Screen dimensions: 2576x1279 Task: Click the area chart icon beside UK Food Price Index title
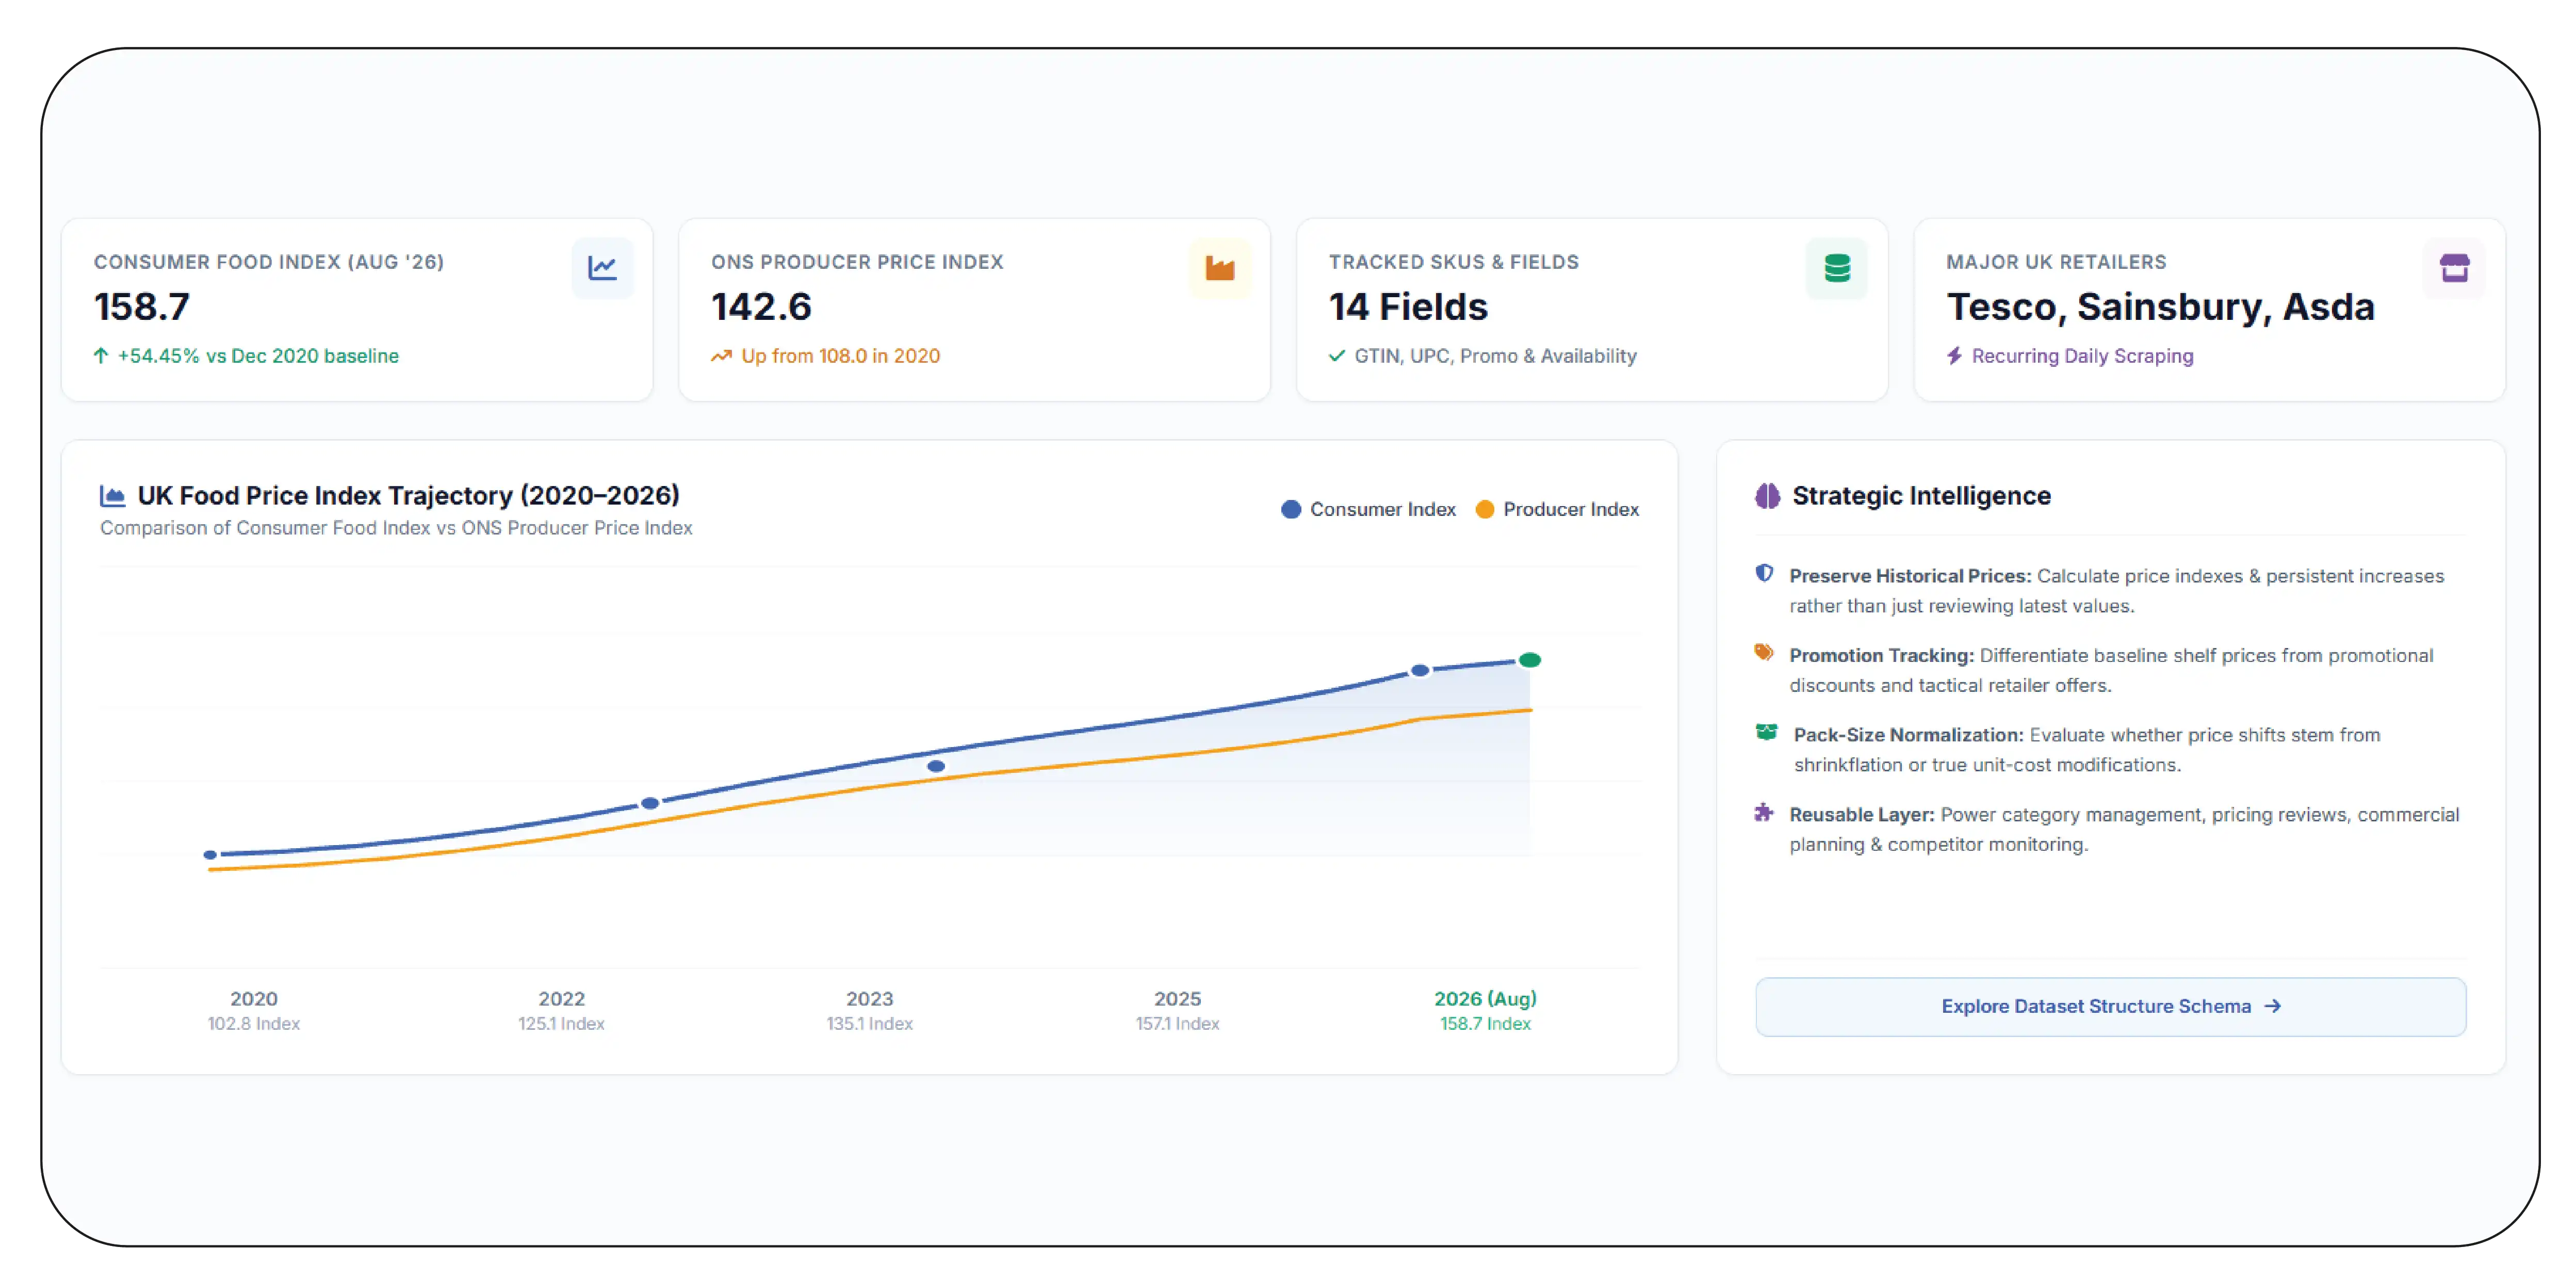point(113,496)
